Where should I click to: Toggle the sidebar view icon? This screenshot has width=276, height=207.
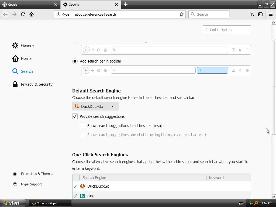coord(260,14)
